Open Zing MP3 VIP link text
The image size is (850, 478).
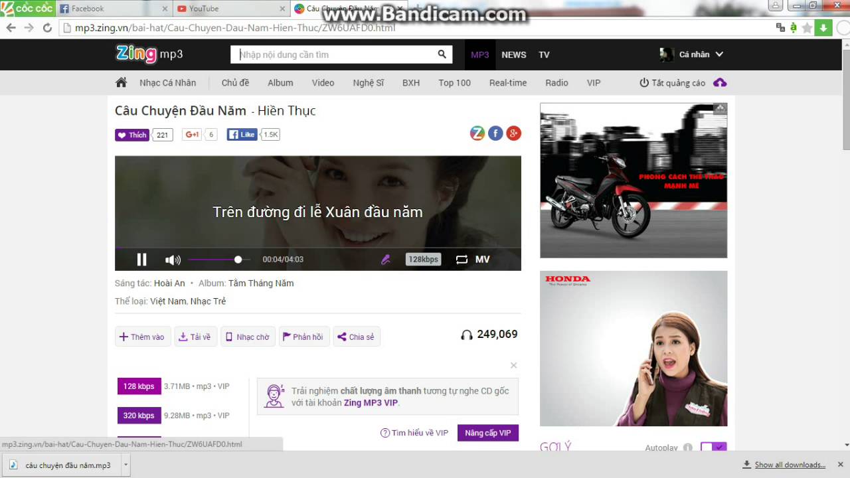371,402
